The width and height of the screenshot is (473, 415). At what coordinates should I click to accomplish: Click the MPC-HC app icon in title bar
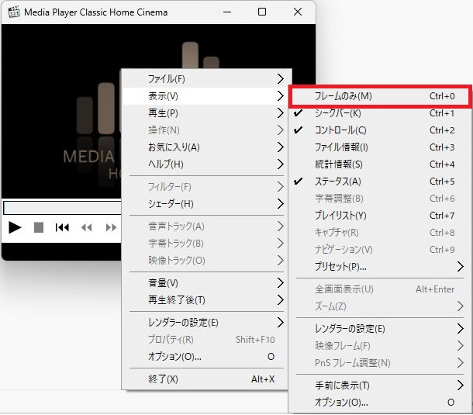coord(12,12)
